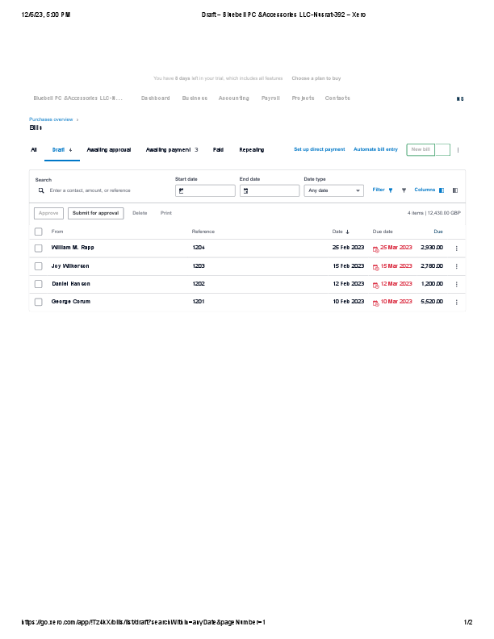494x639 pixels.
Task: Click the New bill button
Action: coord(421,149)
